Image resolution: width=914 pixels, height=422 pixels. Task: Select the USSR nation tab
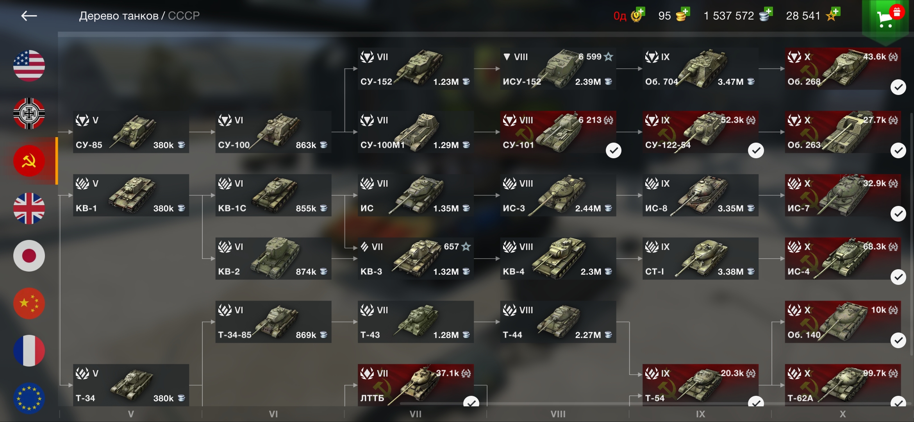[29, 161]
